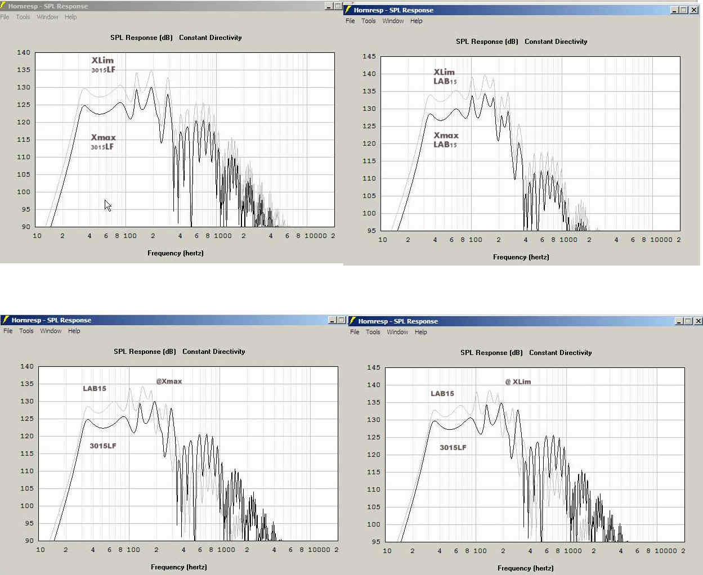Click Hornresp lightning icon in @ XLim window
Screen dimensions: 703x575
[x=353, y=321]
